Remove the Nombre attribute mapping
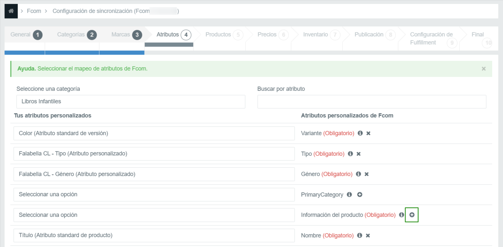 (x=368, y=235)
